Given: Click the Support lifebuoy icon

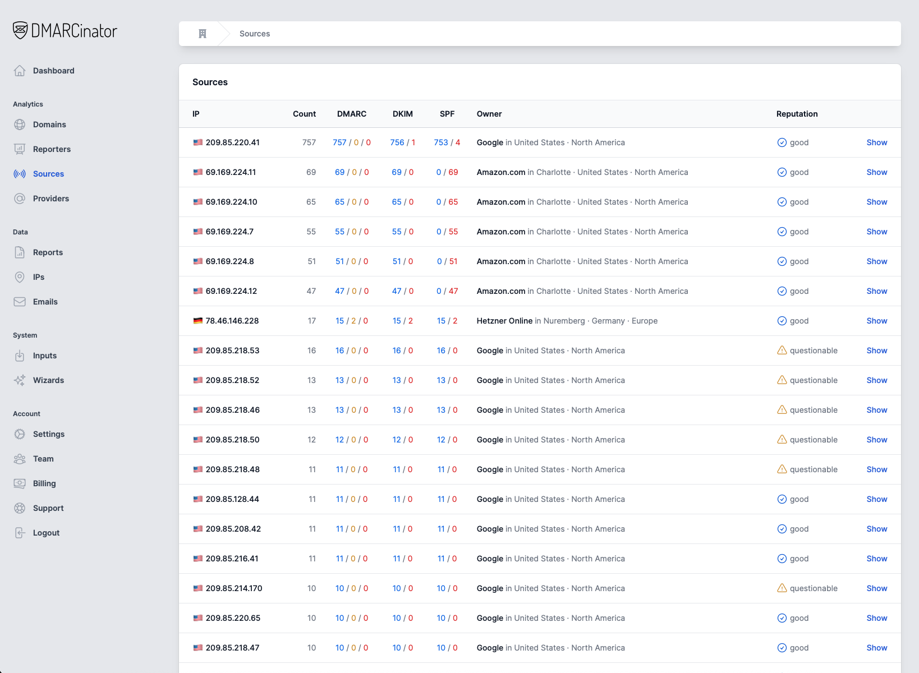Looking at the screenshot, I should click(x=20, y=508).
